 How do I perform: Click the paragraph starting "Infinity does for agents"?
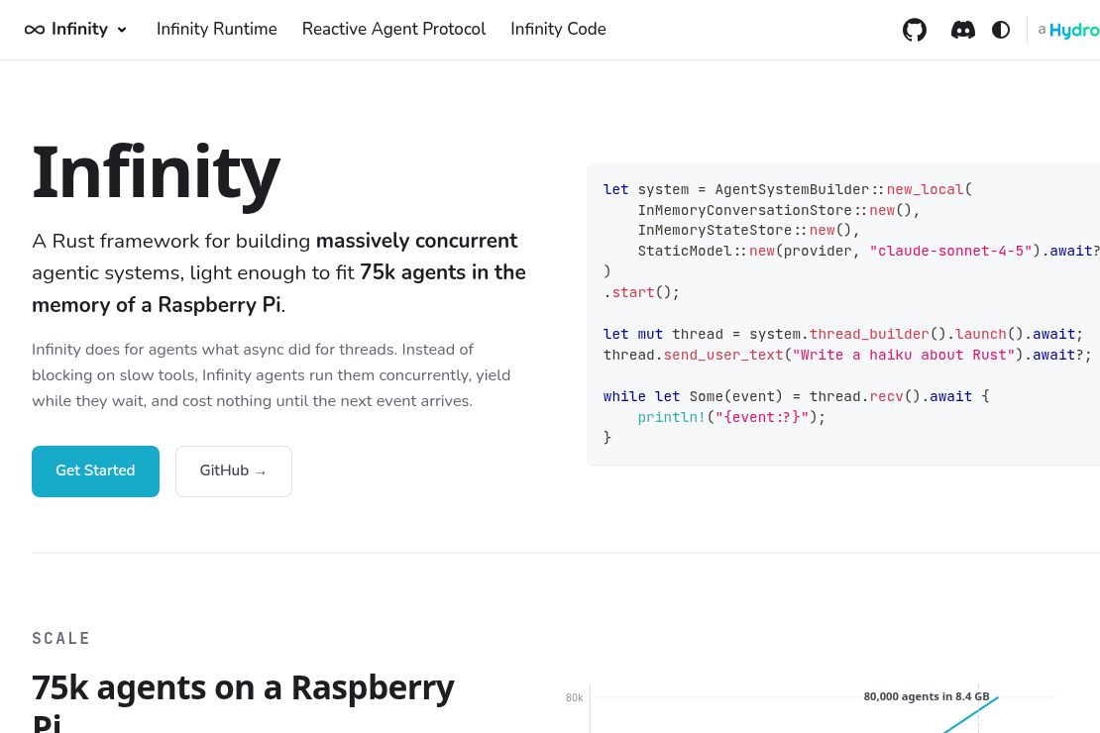coord(271,375)
